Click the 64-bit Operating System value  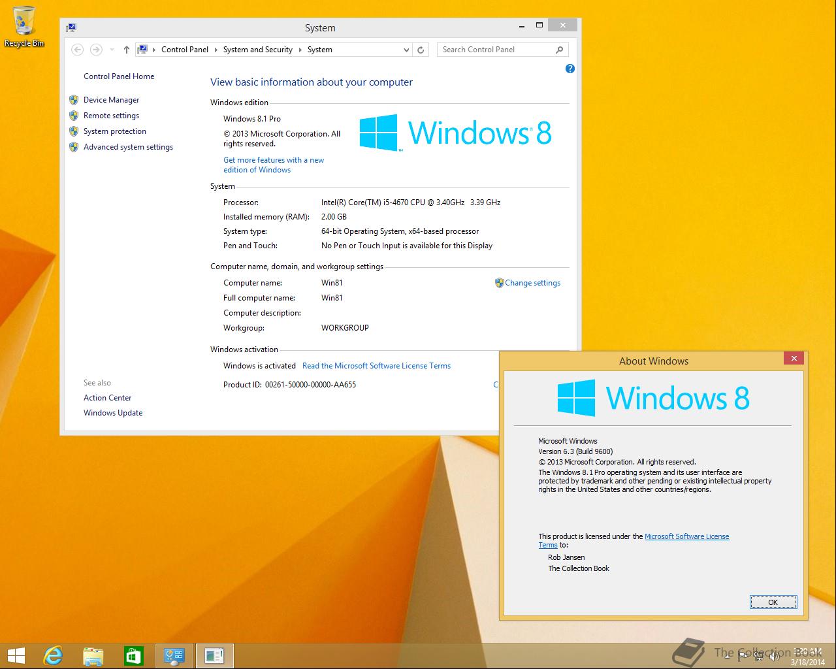tap(400, 231)
